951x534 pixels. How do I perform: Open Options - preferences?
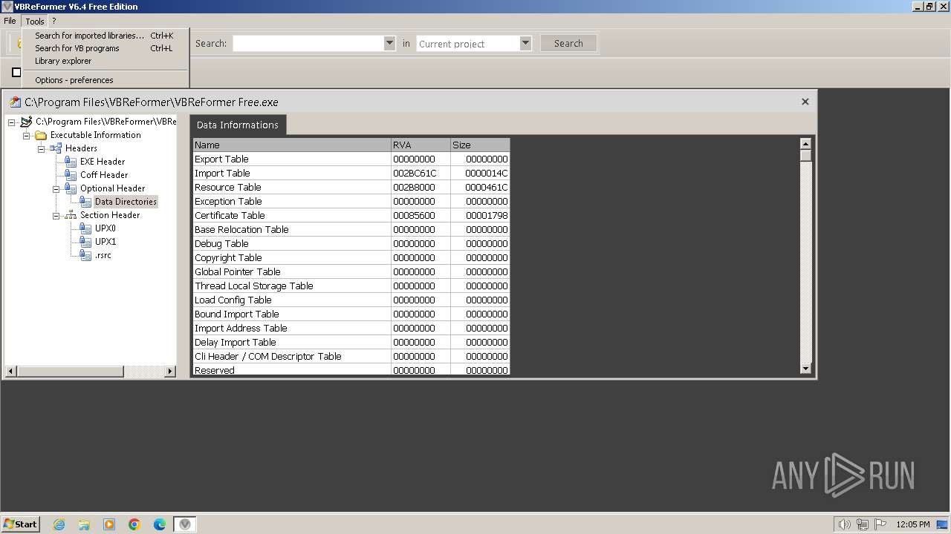[104, 80]
